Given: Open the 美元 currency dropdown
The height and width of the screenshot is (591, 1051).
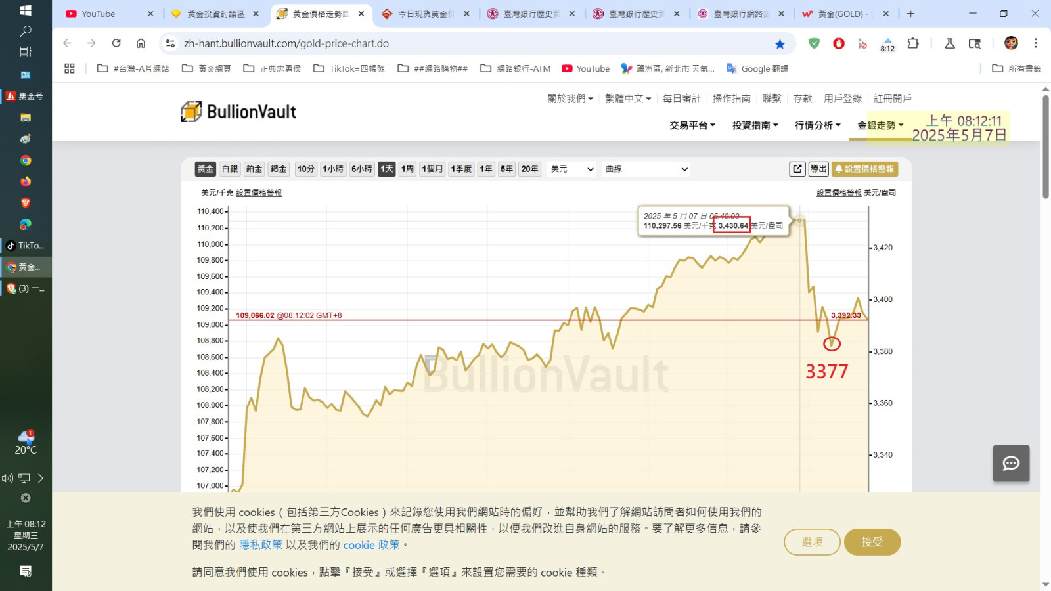Looking at the screenshot, I should [x=572, y=169].
